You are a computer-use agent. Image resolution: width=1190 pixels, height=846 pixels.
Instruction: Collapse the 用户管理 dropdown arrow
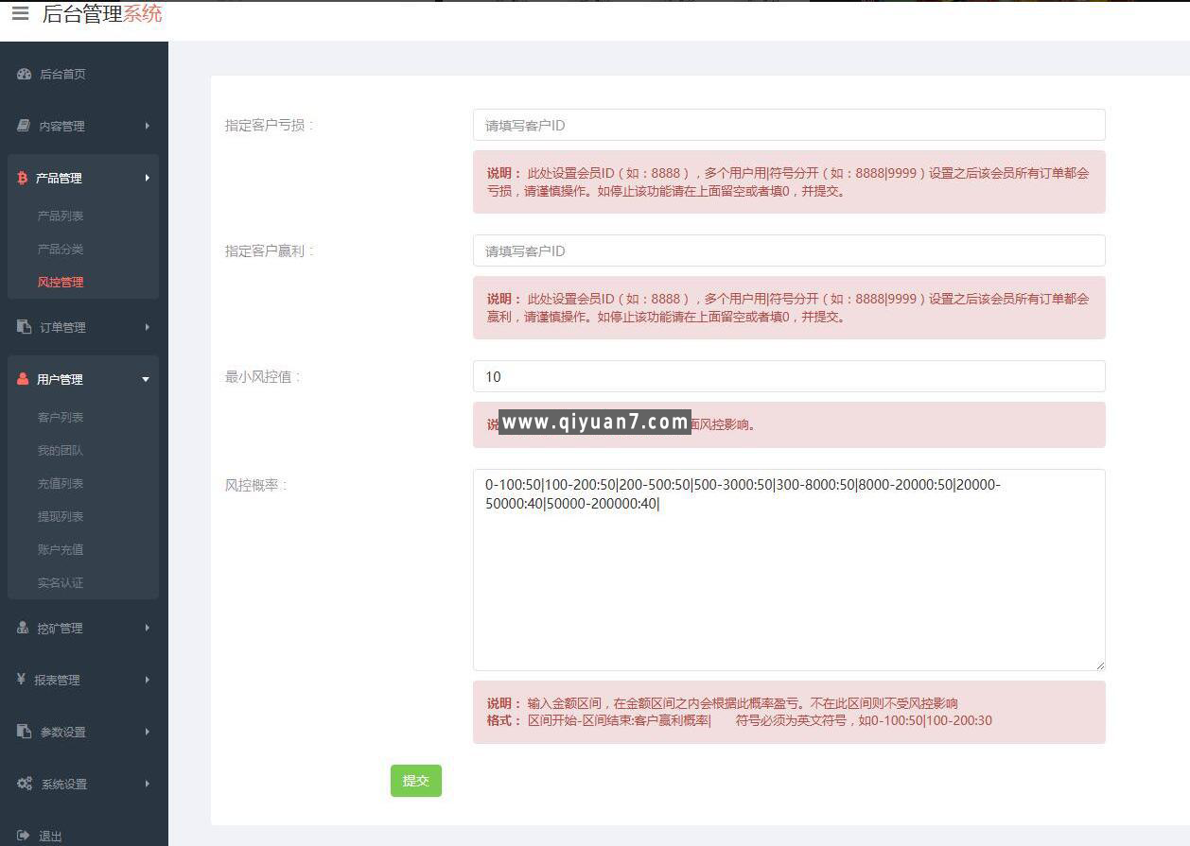point(146,379)
